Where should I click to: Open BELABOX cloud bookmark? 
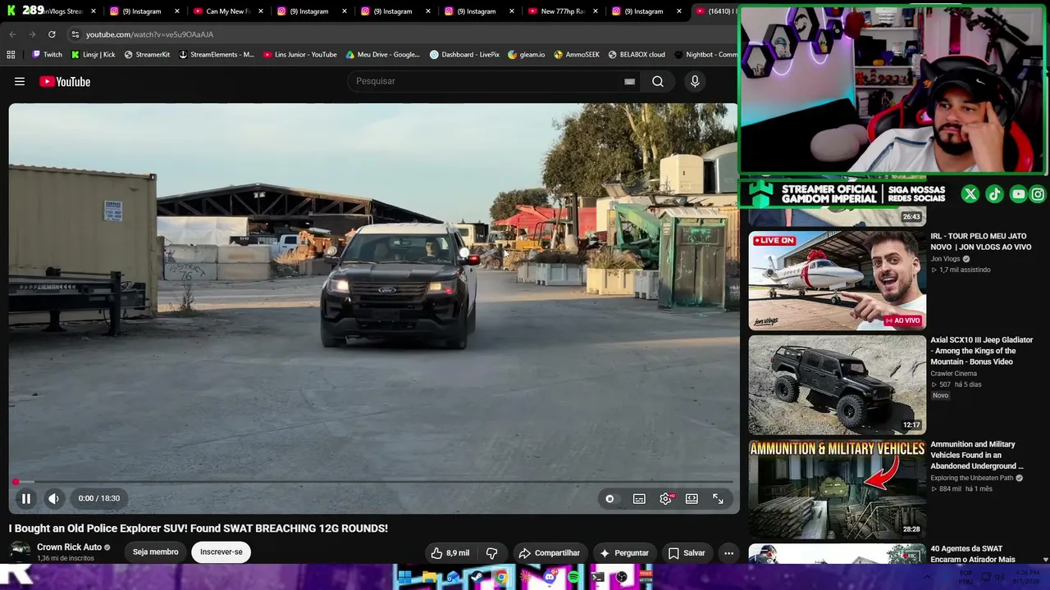(637, 55)
